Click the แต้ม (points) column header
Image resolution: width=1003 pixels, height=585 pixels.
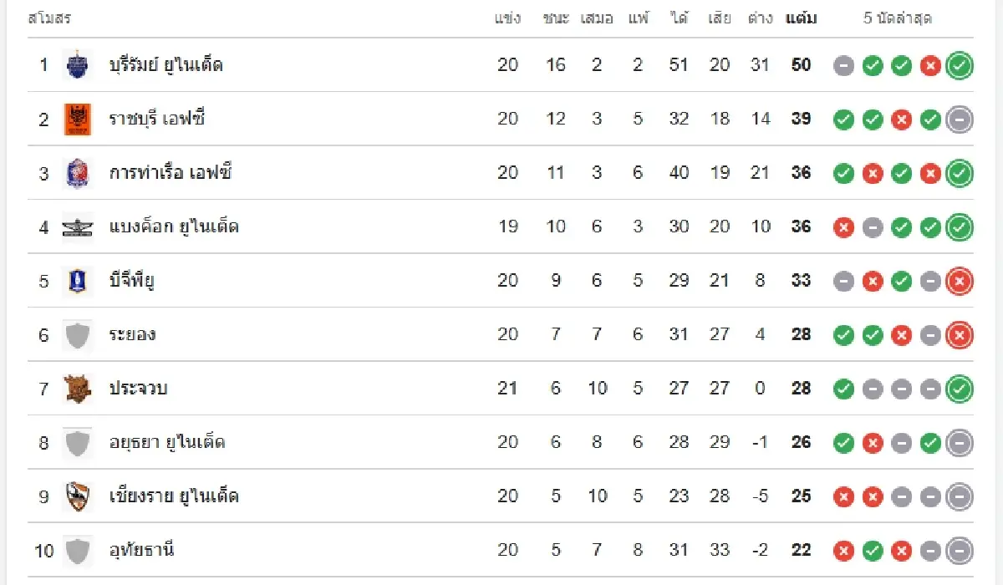[x=801, y=18]
